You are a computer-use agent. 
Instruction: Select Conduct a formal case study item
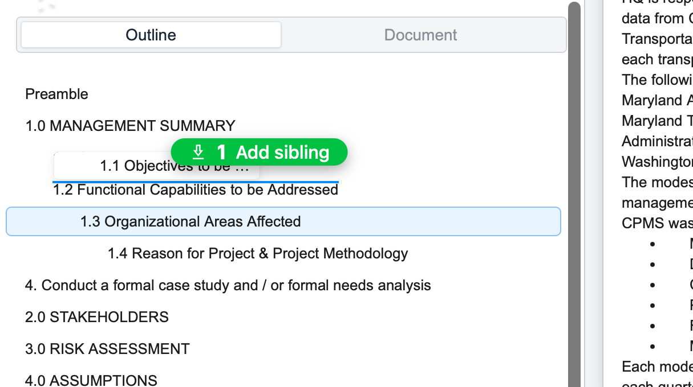(x=228, y=285)
